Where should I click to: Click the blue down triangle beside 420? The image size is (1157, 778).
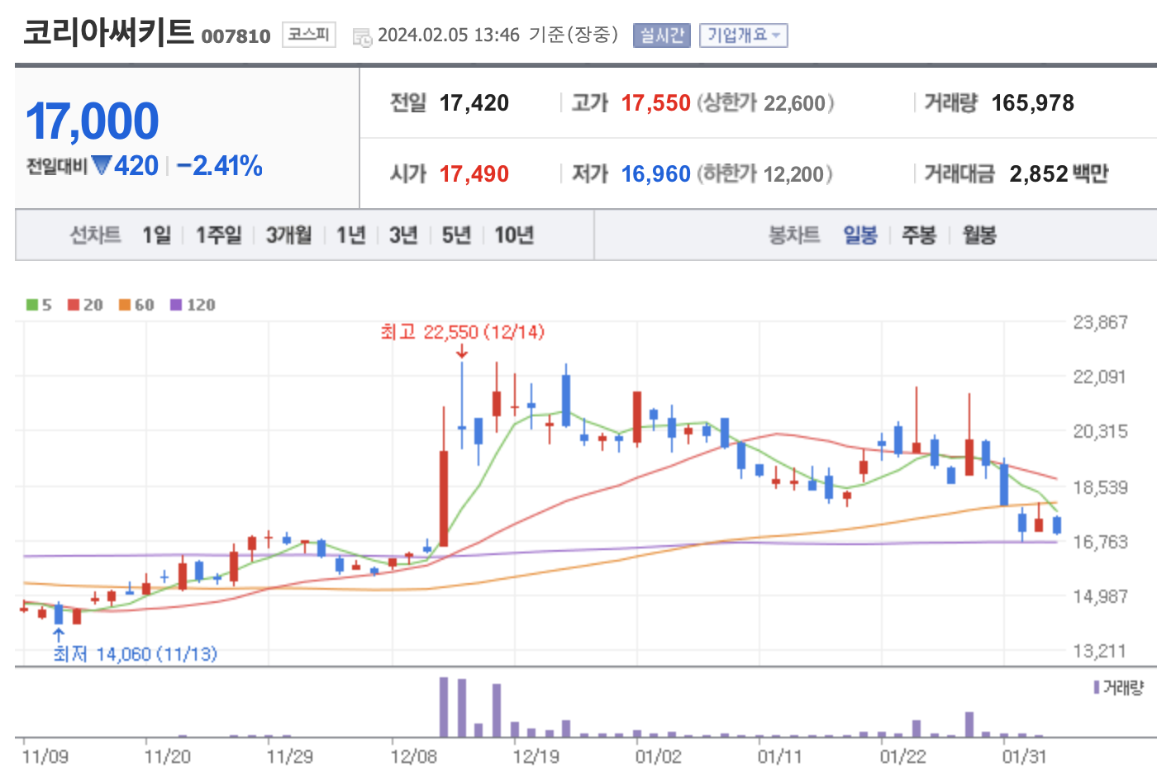(102, 166)
